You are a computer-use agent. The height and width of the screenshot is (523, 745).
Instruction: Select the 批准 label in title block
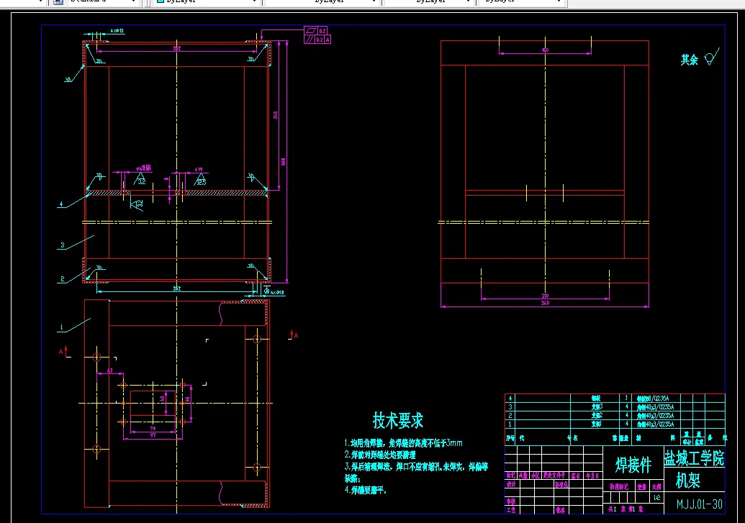tap(560, 510)
